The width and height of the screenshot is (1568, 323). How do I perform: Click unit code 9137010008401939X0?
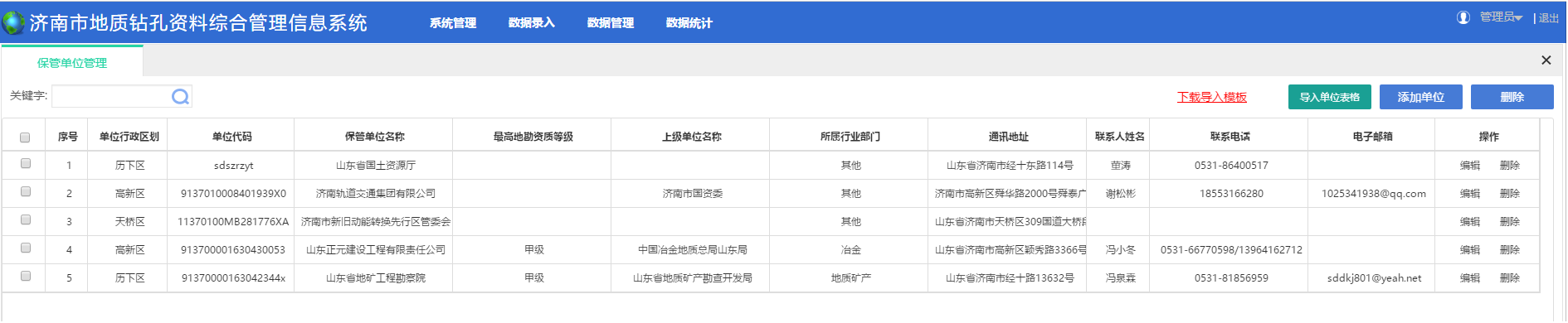pyautogui.click(x=233, y=194)
